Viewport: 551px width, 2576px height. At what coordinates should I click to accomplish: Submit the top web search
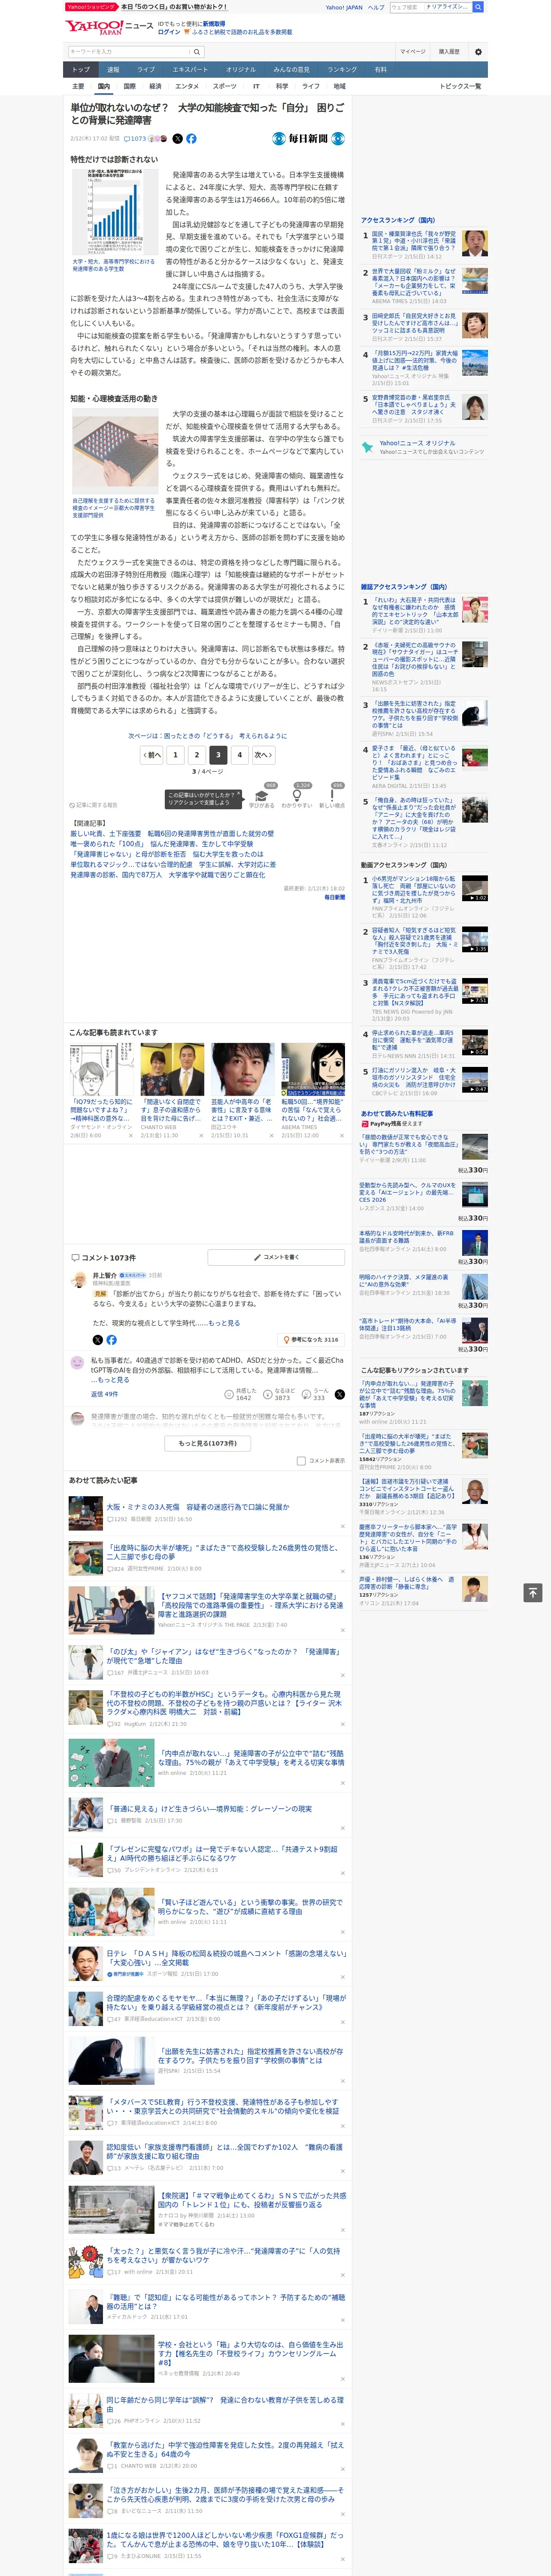pos(478,7)
